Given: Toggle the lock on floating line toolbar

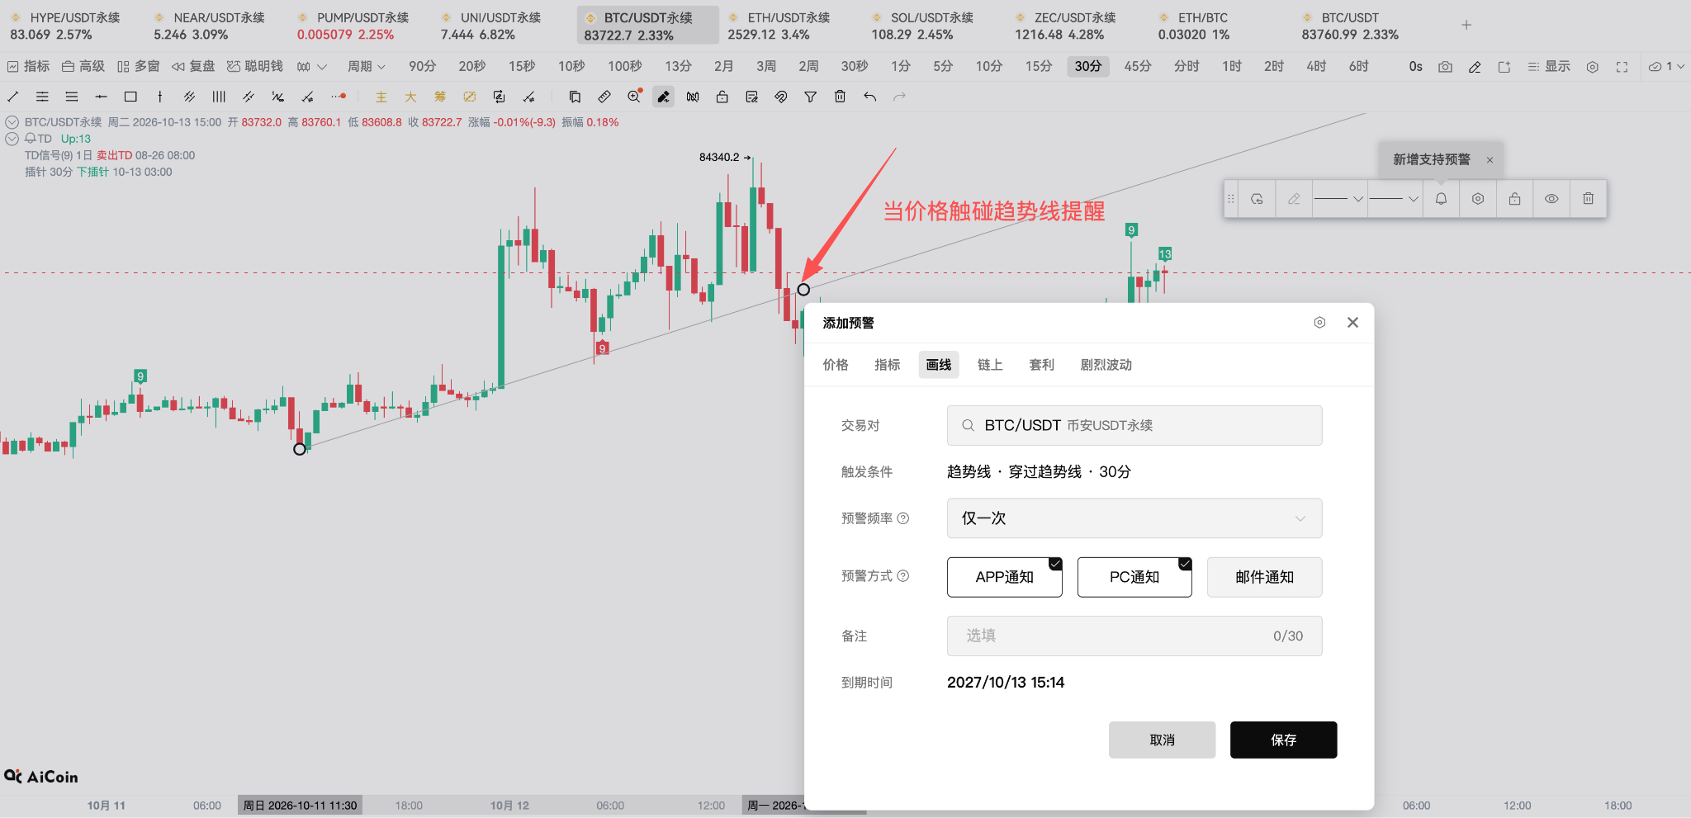Looking at the screenshot, I should pyautogui.click(x=1514, y=199).
